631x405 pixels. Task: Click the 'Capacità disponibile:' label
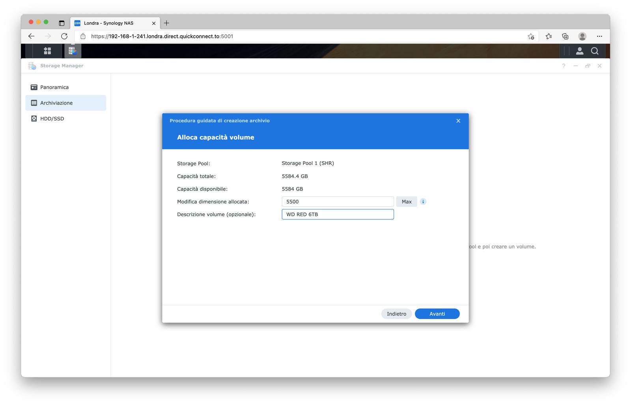click(202, 189)
